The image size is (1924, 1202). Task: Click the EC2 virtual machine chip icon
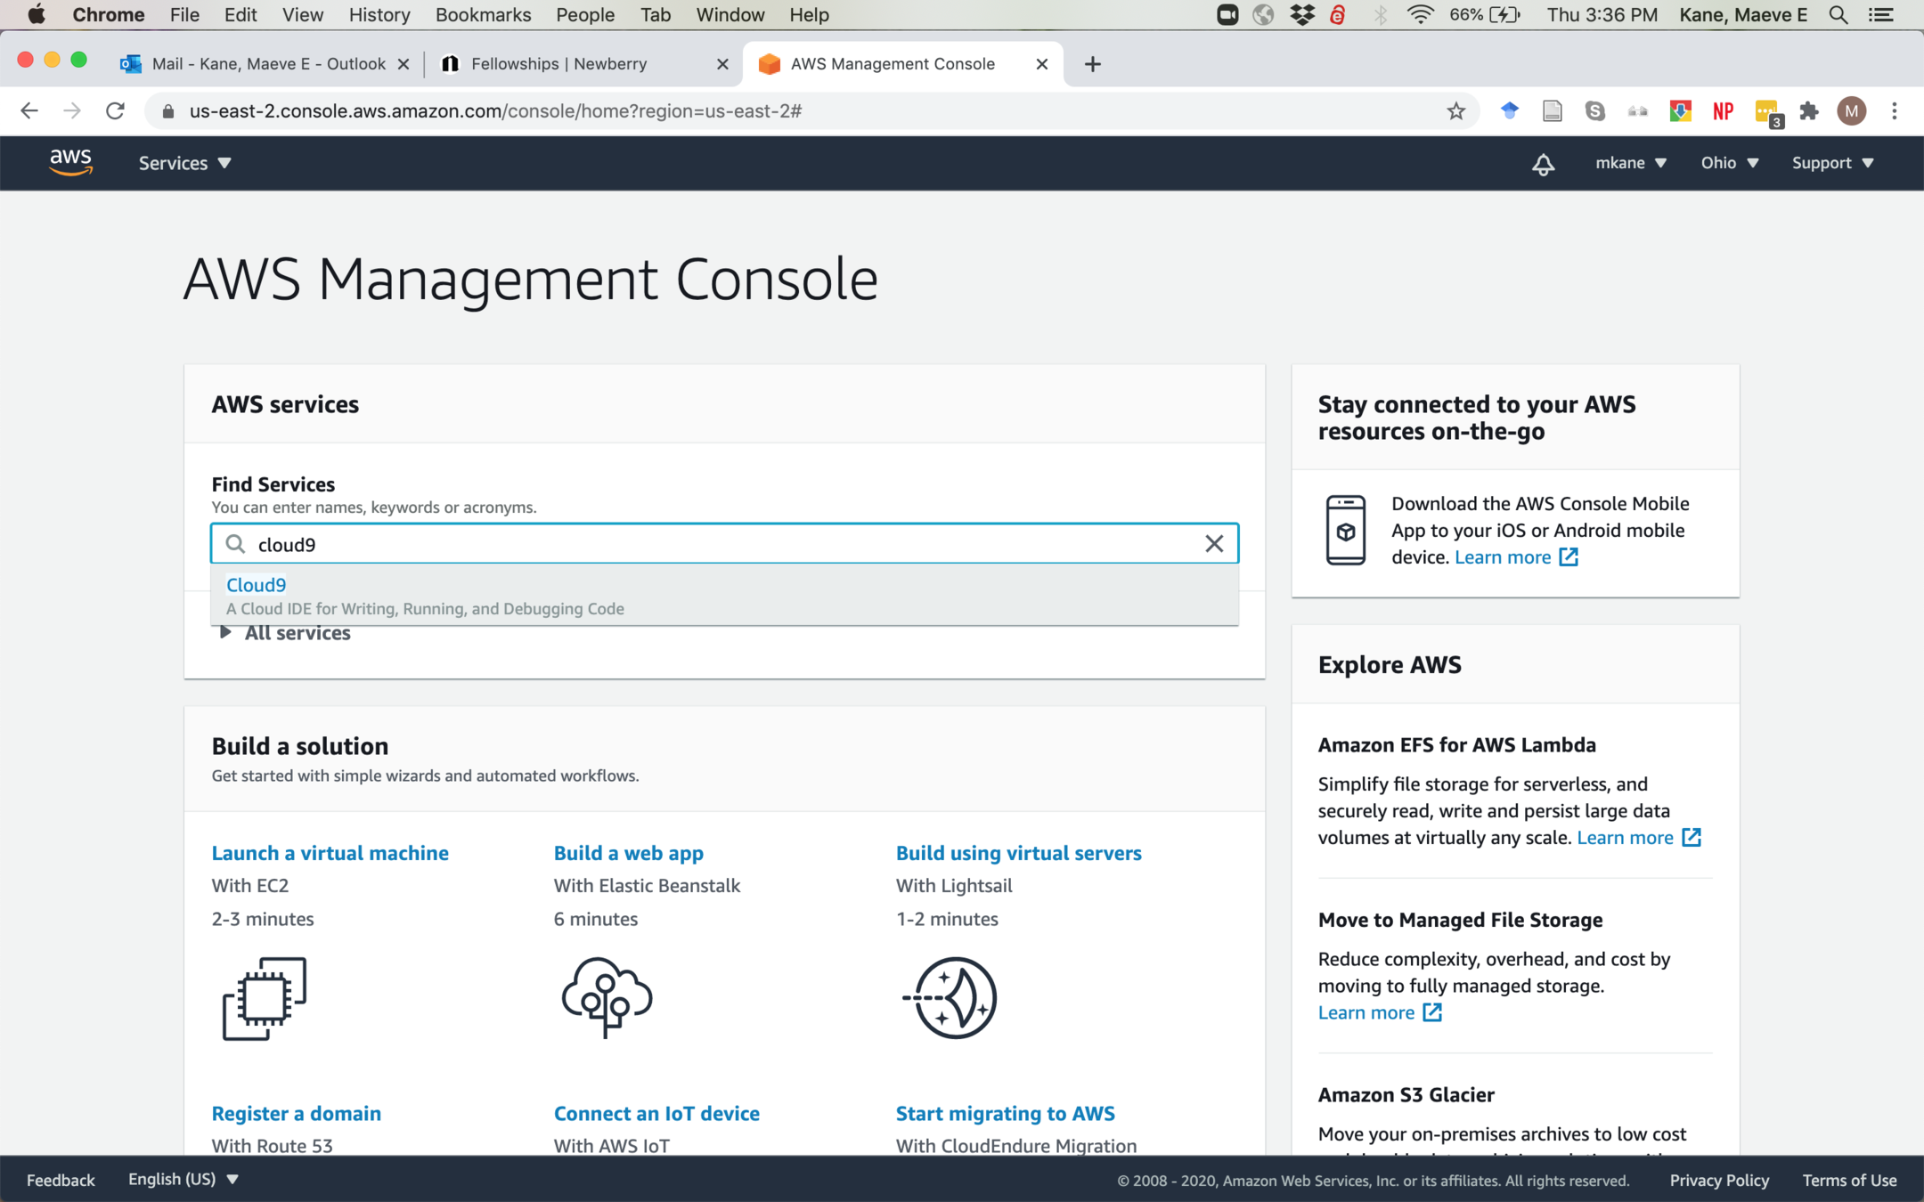265,998
